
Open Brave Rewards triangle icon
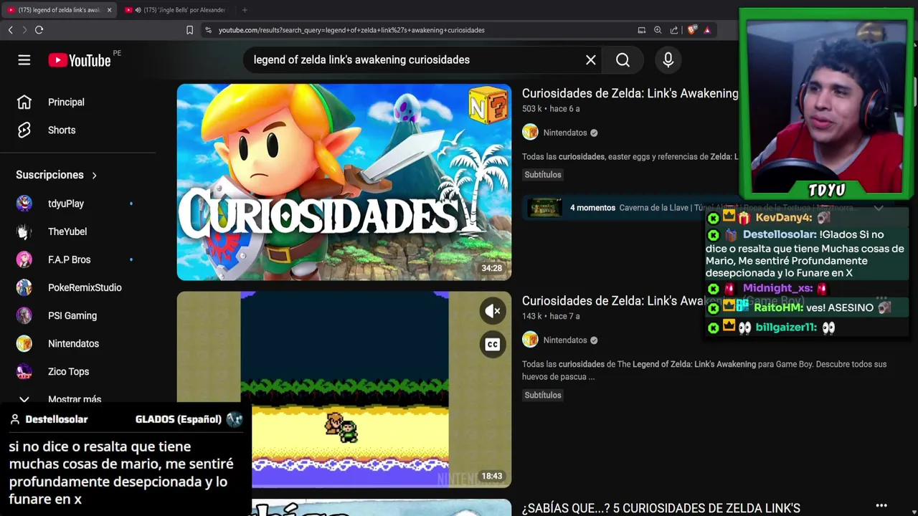[x=707, y=30]
